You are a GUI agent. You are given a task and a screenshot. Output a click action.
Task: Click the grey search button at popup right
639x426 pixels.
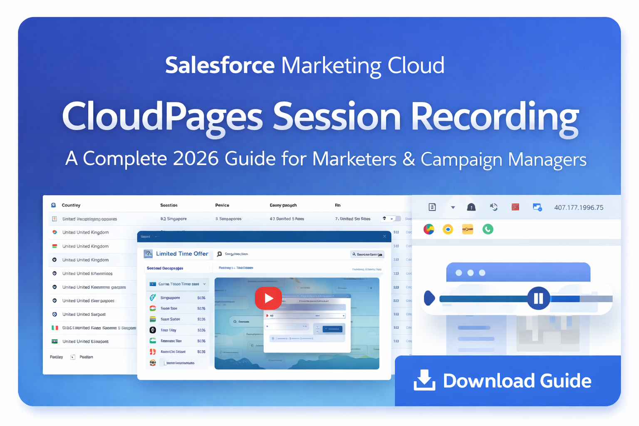367,254
